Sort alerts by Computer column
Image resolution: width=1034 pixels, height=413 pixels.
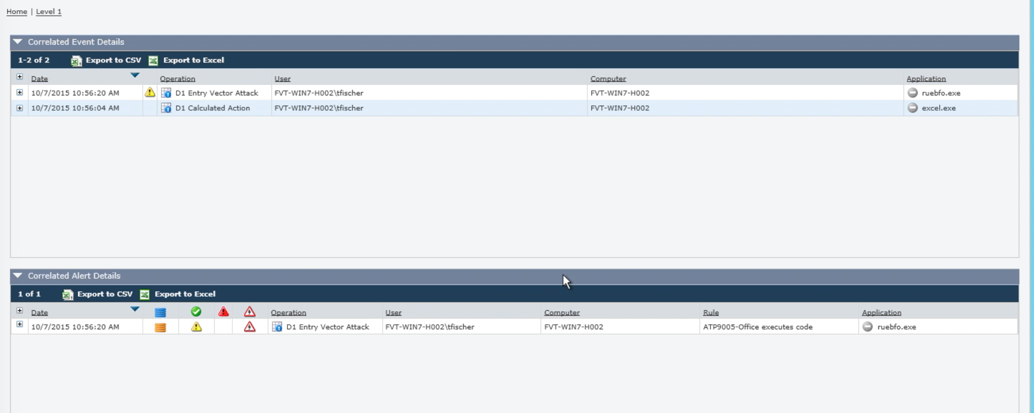[562, 313]
